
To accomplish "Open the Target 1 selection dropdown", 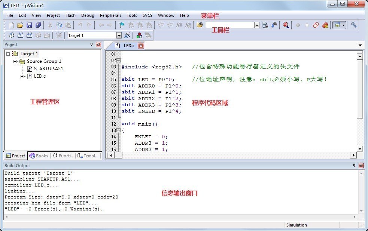I will tap(119, 35).
